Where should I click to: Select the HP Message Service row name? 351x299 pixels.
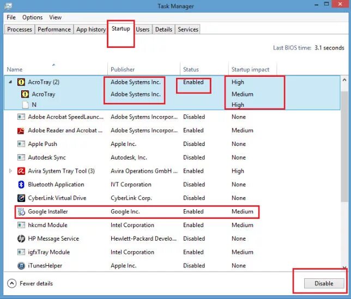tap(53, 239)
